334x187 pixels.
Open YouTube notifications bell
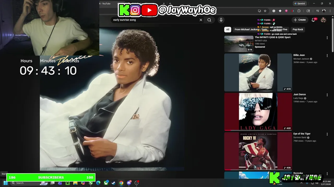tap(313, 20)
